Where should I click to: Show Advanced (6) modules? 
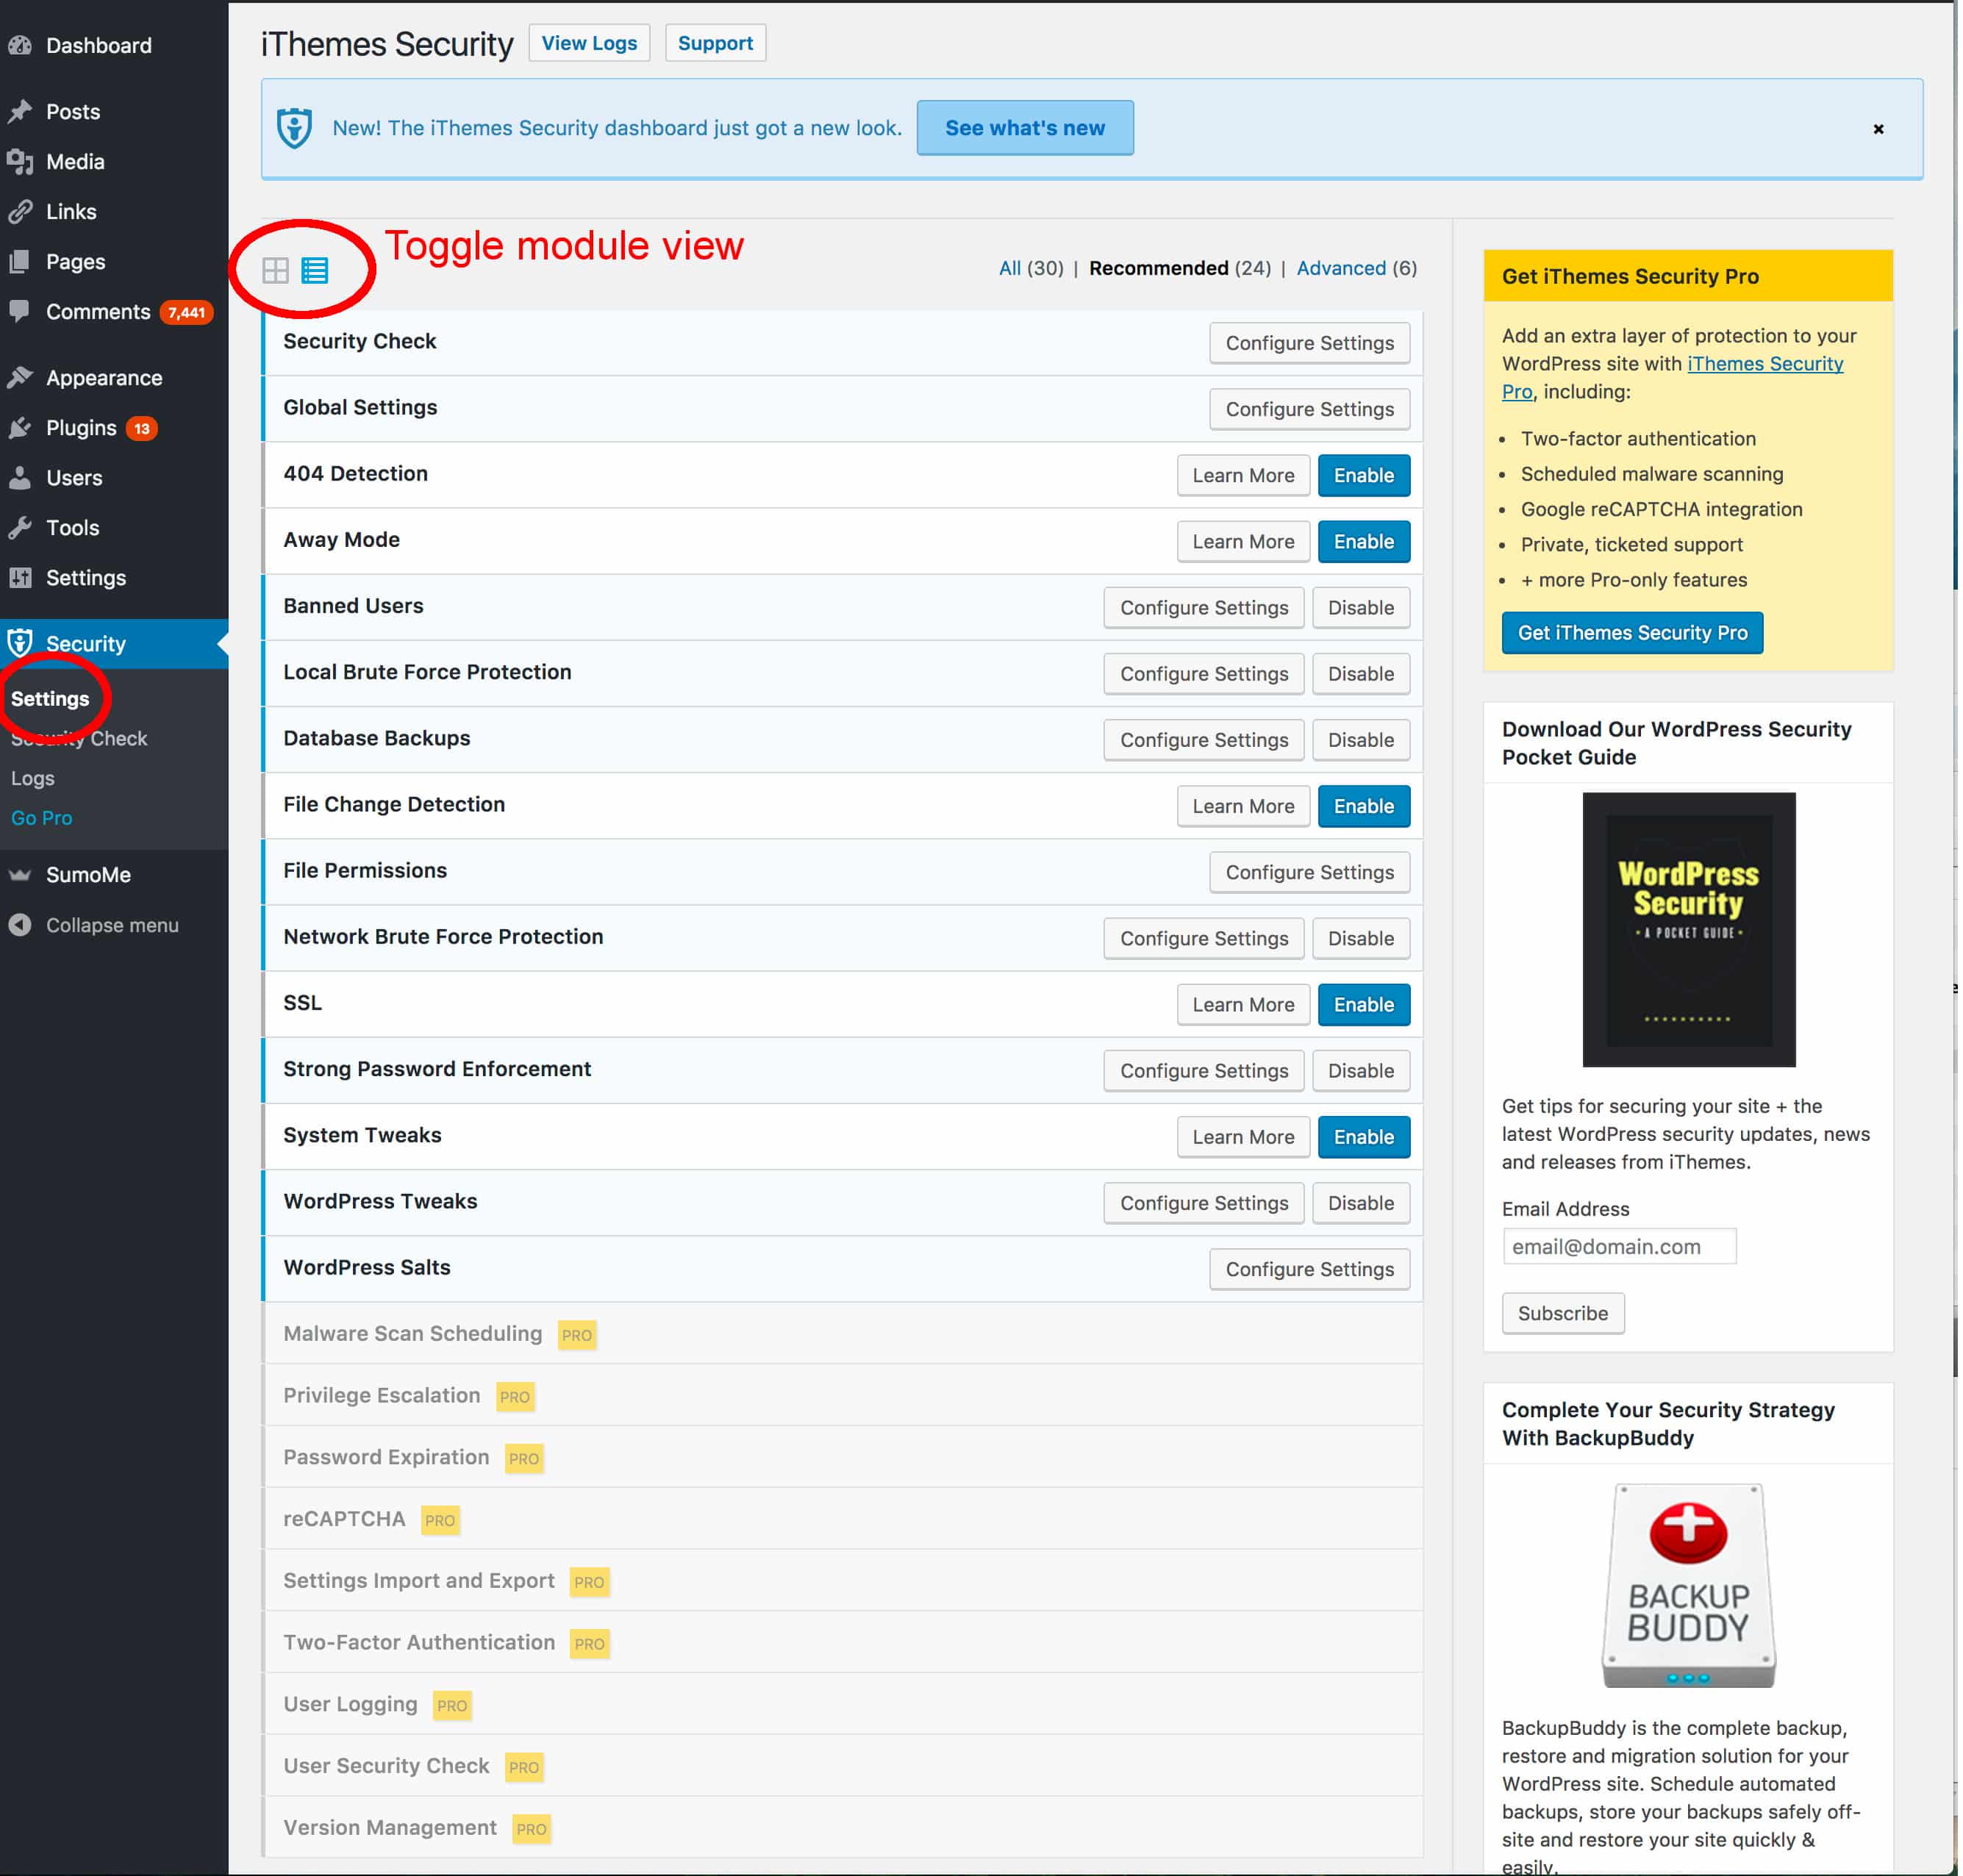click(1357, 268)
